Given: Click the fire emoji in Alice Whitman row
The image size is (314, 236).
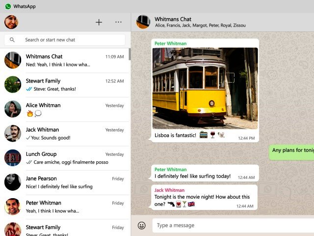Looking at the screenshot, I should [30, 114].
